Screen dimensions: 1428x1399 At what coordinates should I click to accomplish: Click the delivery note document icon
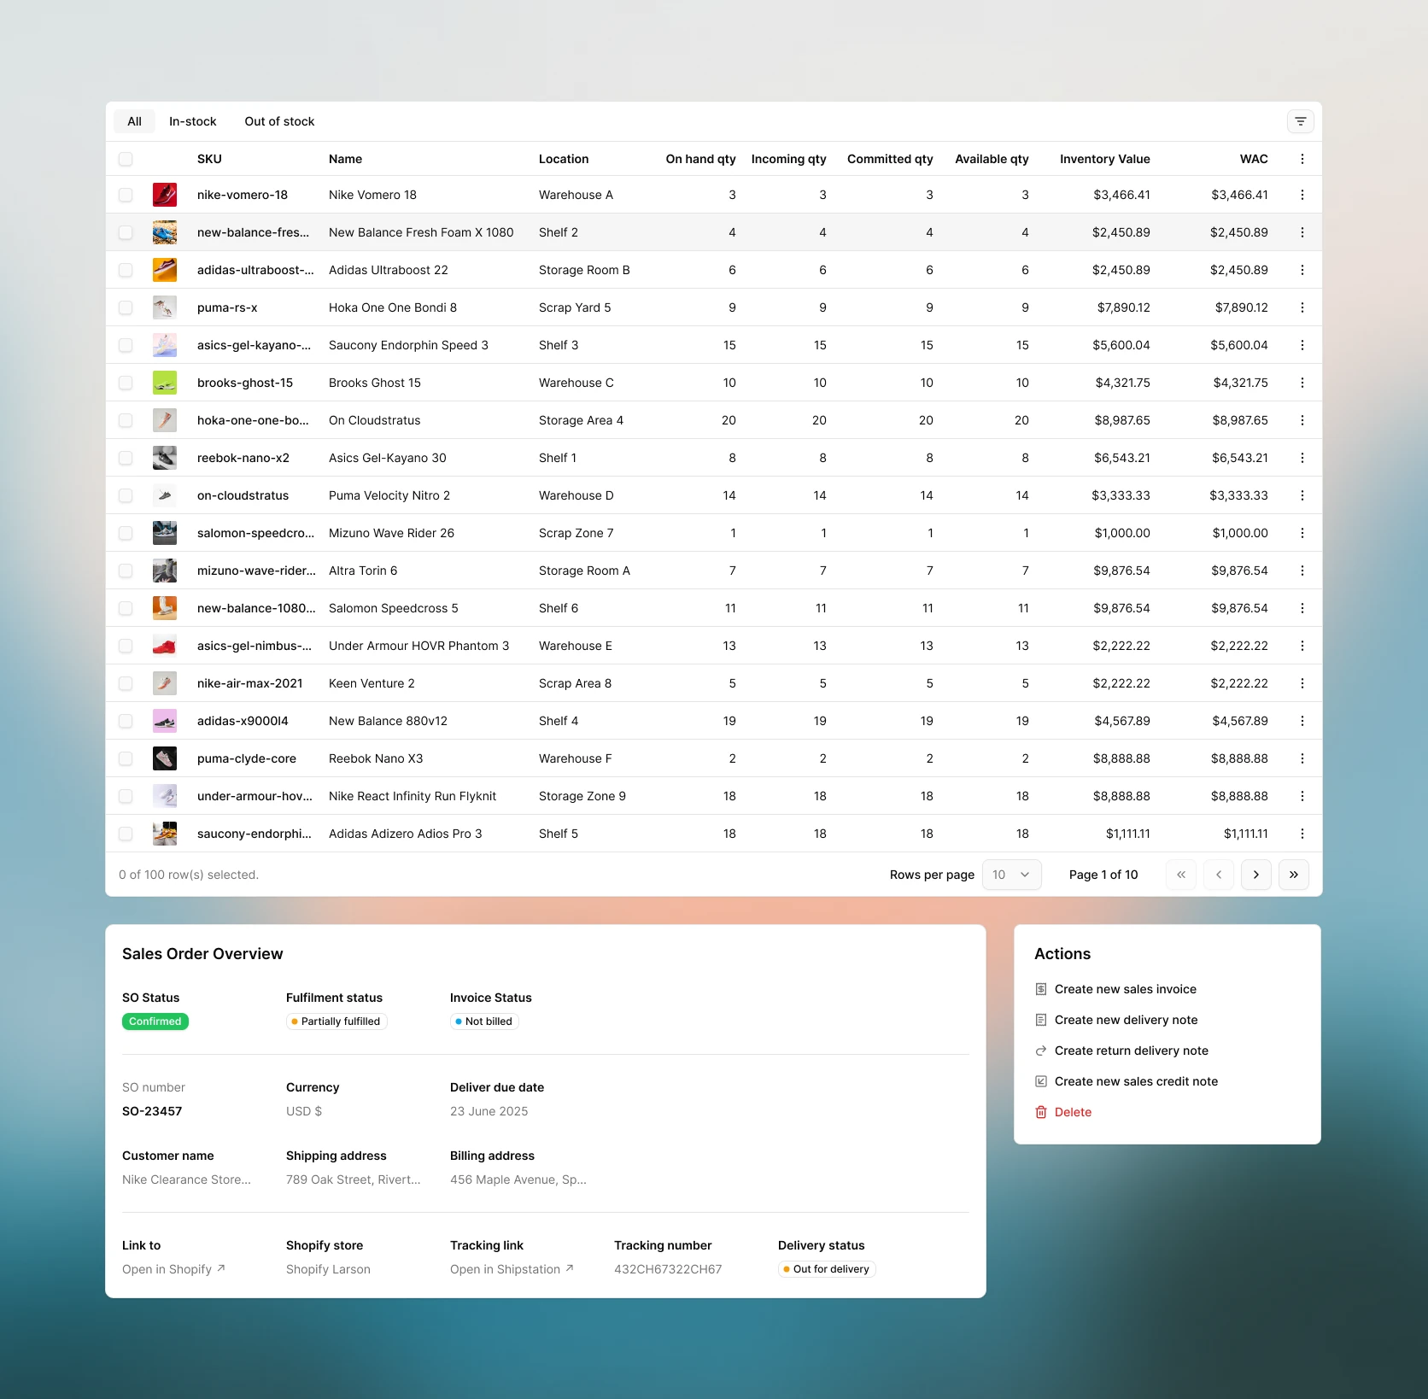click(1041, 1020)
